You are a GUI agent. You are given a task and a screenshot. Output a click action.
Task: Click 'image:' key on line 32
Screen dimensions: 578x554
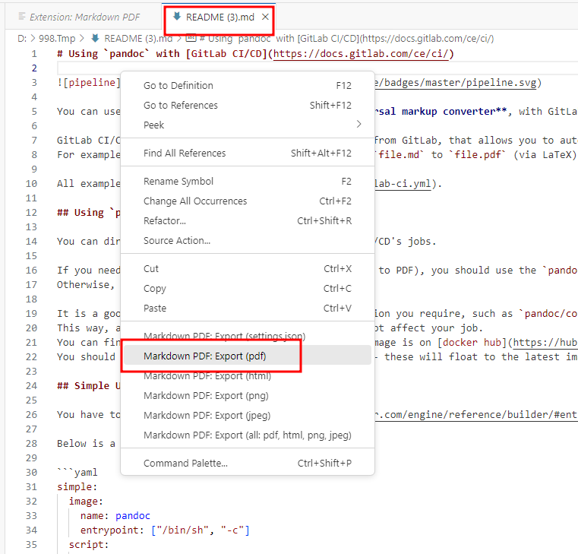(86, 502)
